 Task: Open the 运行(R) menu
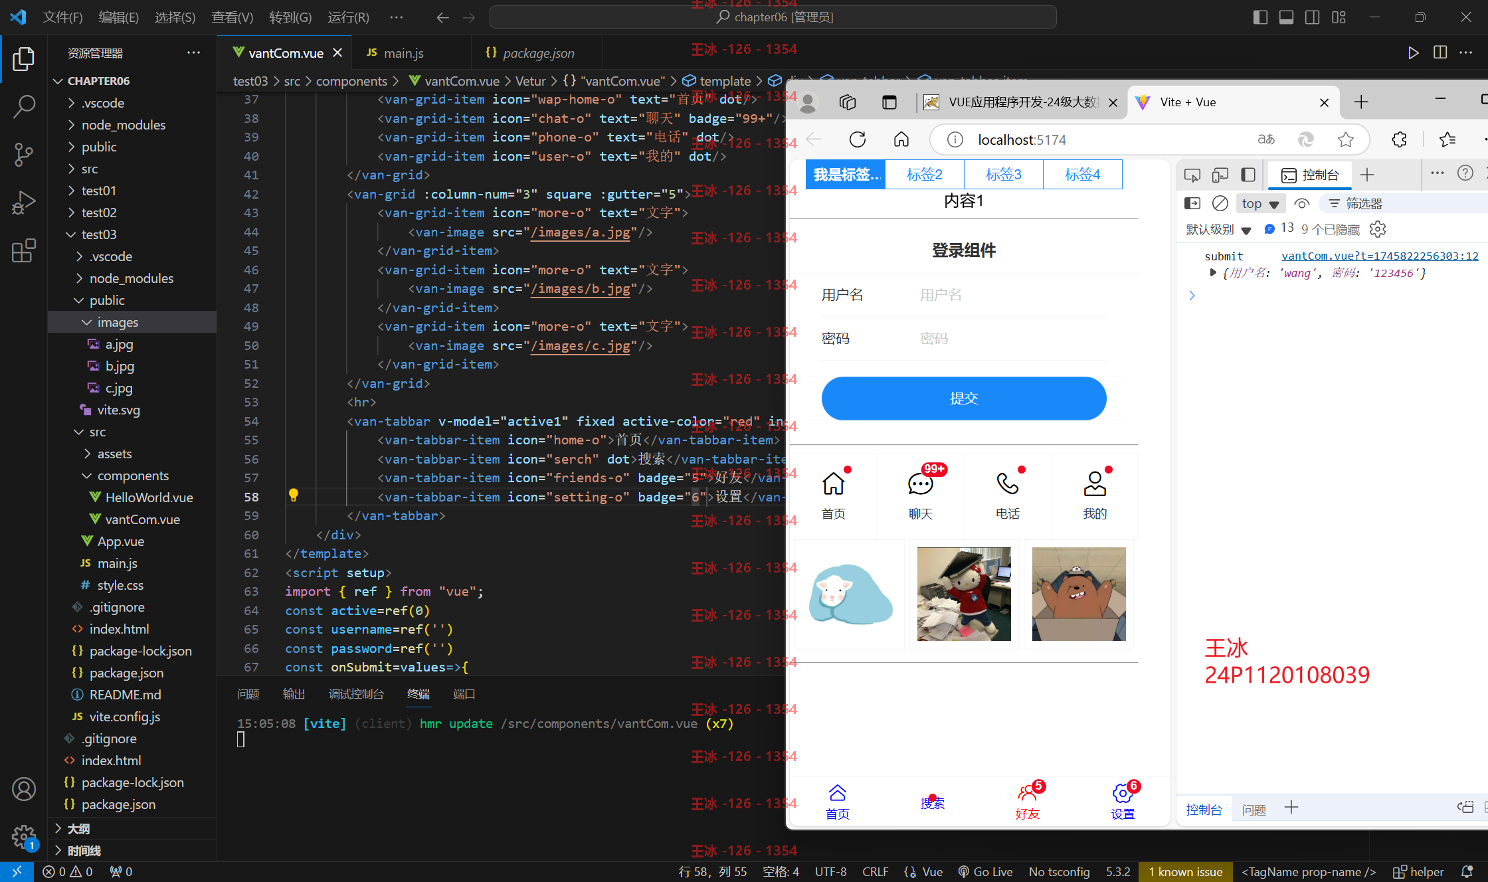tap(348, 17)
